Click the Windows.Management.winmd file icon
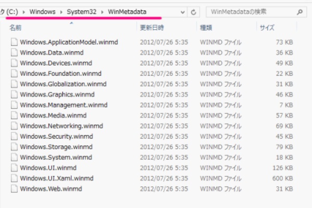Screen dimensions: 312x208 [x=14, y=105]
